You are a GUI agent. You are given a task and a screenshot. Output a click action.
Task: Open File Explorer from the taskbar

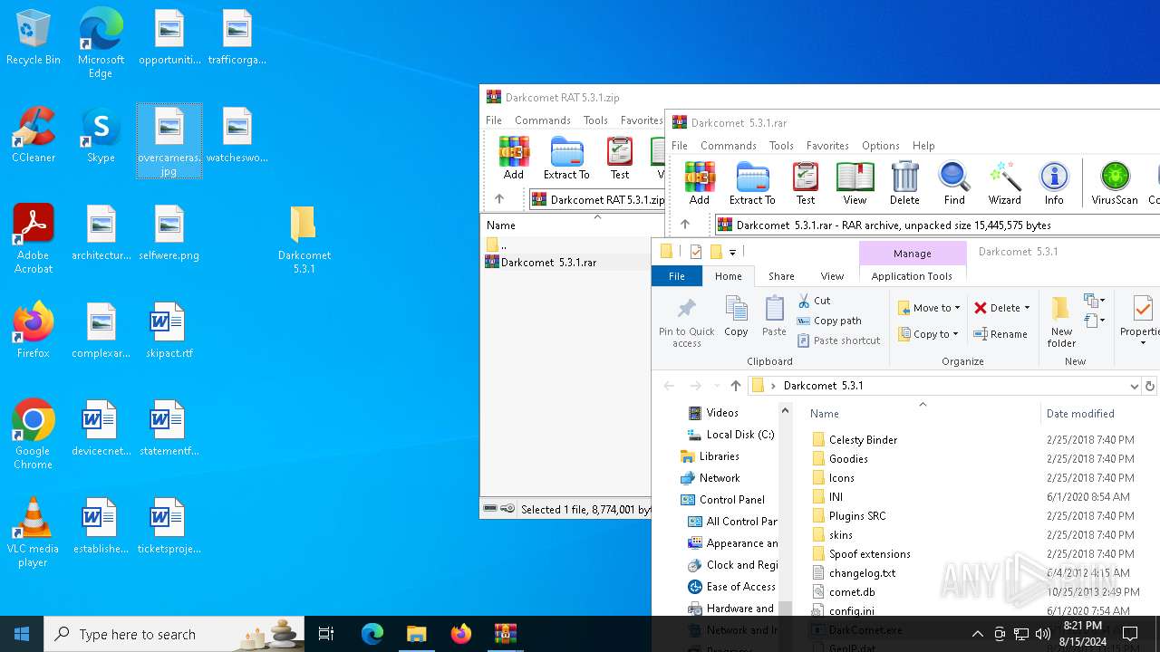coord(416,634)
